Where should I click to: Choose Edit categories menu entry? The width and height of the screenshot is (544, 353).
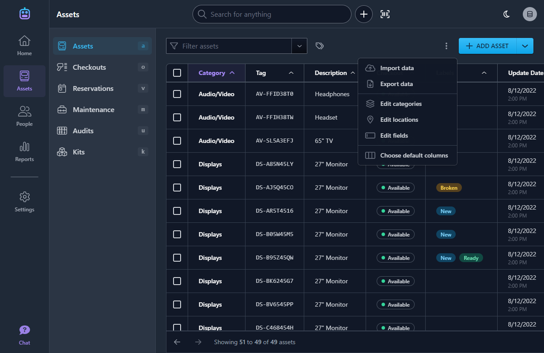tap(407, 104)
